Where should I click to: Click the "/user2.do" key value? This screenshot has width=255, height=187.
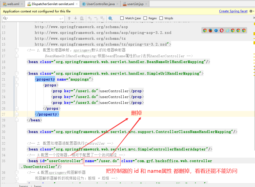coord(86,97)
